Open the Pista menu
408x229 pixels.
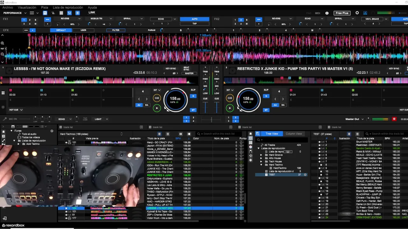coord(45,7)
